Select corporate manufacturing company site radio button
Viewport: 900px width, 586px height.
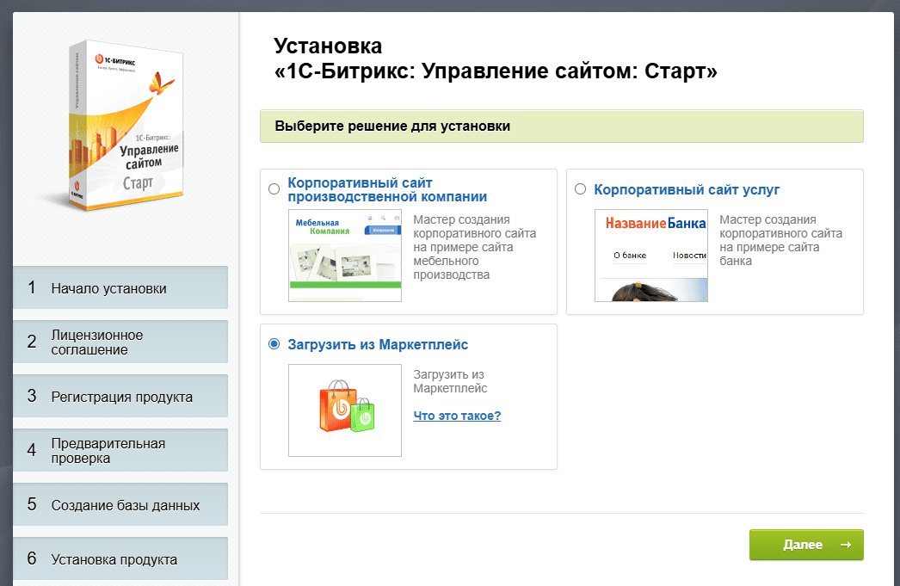coord(274,189)
